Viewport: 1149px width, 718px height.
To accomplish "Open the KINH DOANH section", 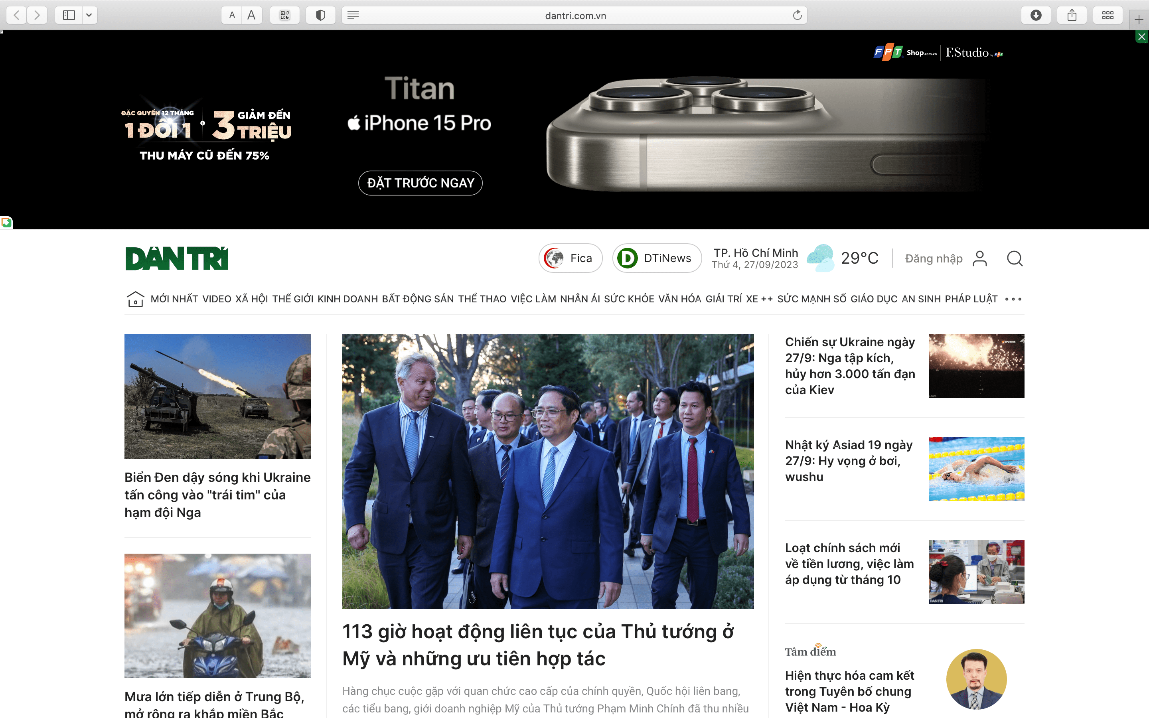I will pyautogui.click(x=347, y=299).
